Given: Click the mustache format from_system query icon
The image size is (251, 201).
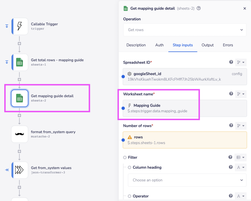Looking at the screenshot, I should tap(20, 134).
